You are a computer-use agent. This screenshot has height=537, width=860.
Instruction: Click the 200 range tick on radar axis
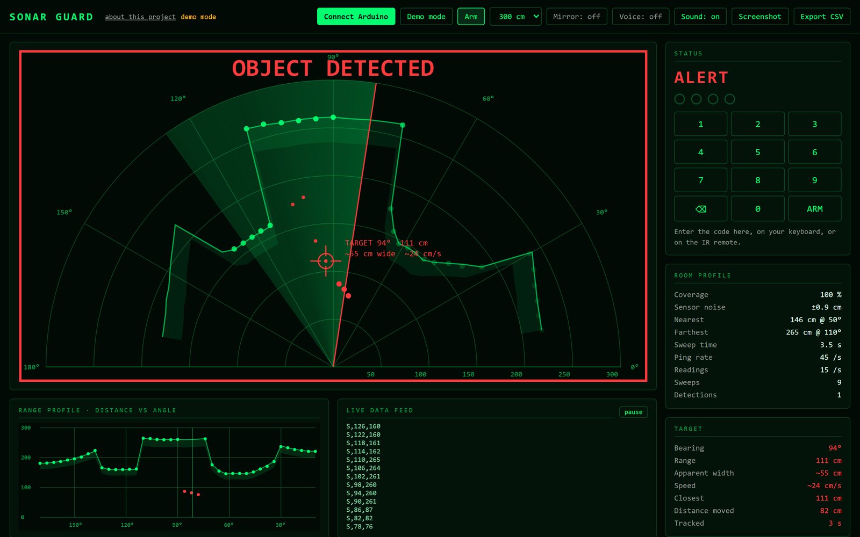(x=516, y=374)
